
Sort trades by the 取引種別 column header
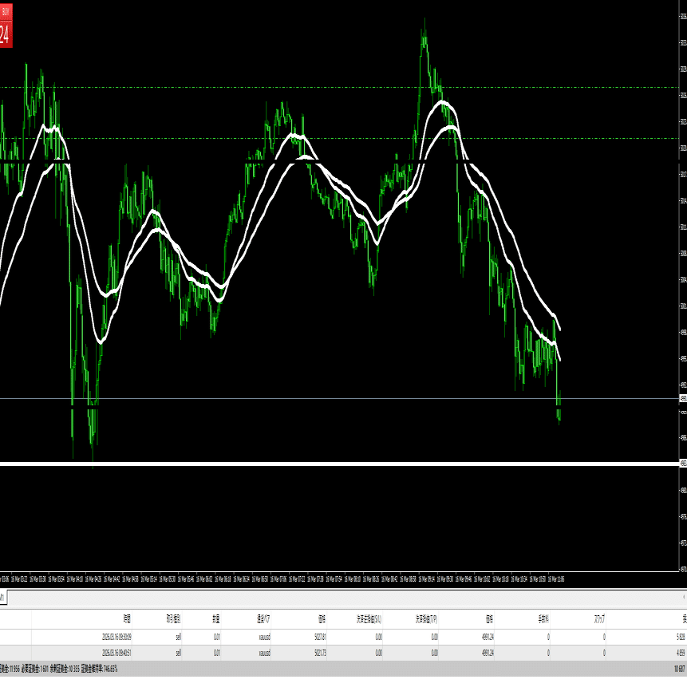pyautogui.click(x=173, y=619)
